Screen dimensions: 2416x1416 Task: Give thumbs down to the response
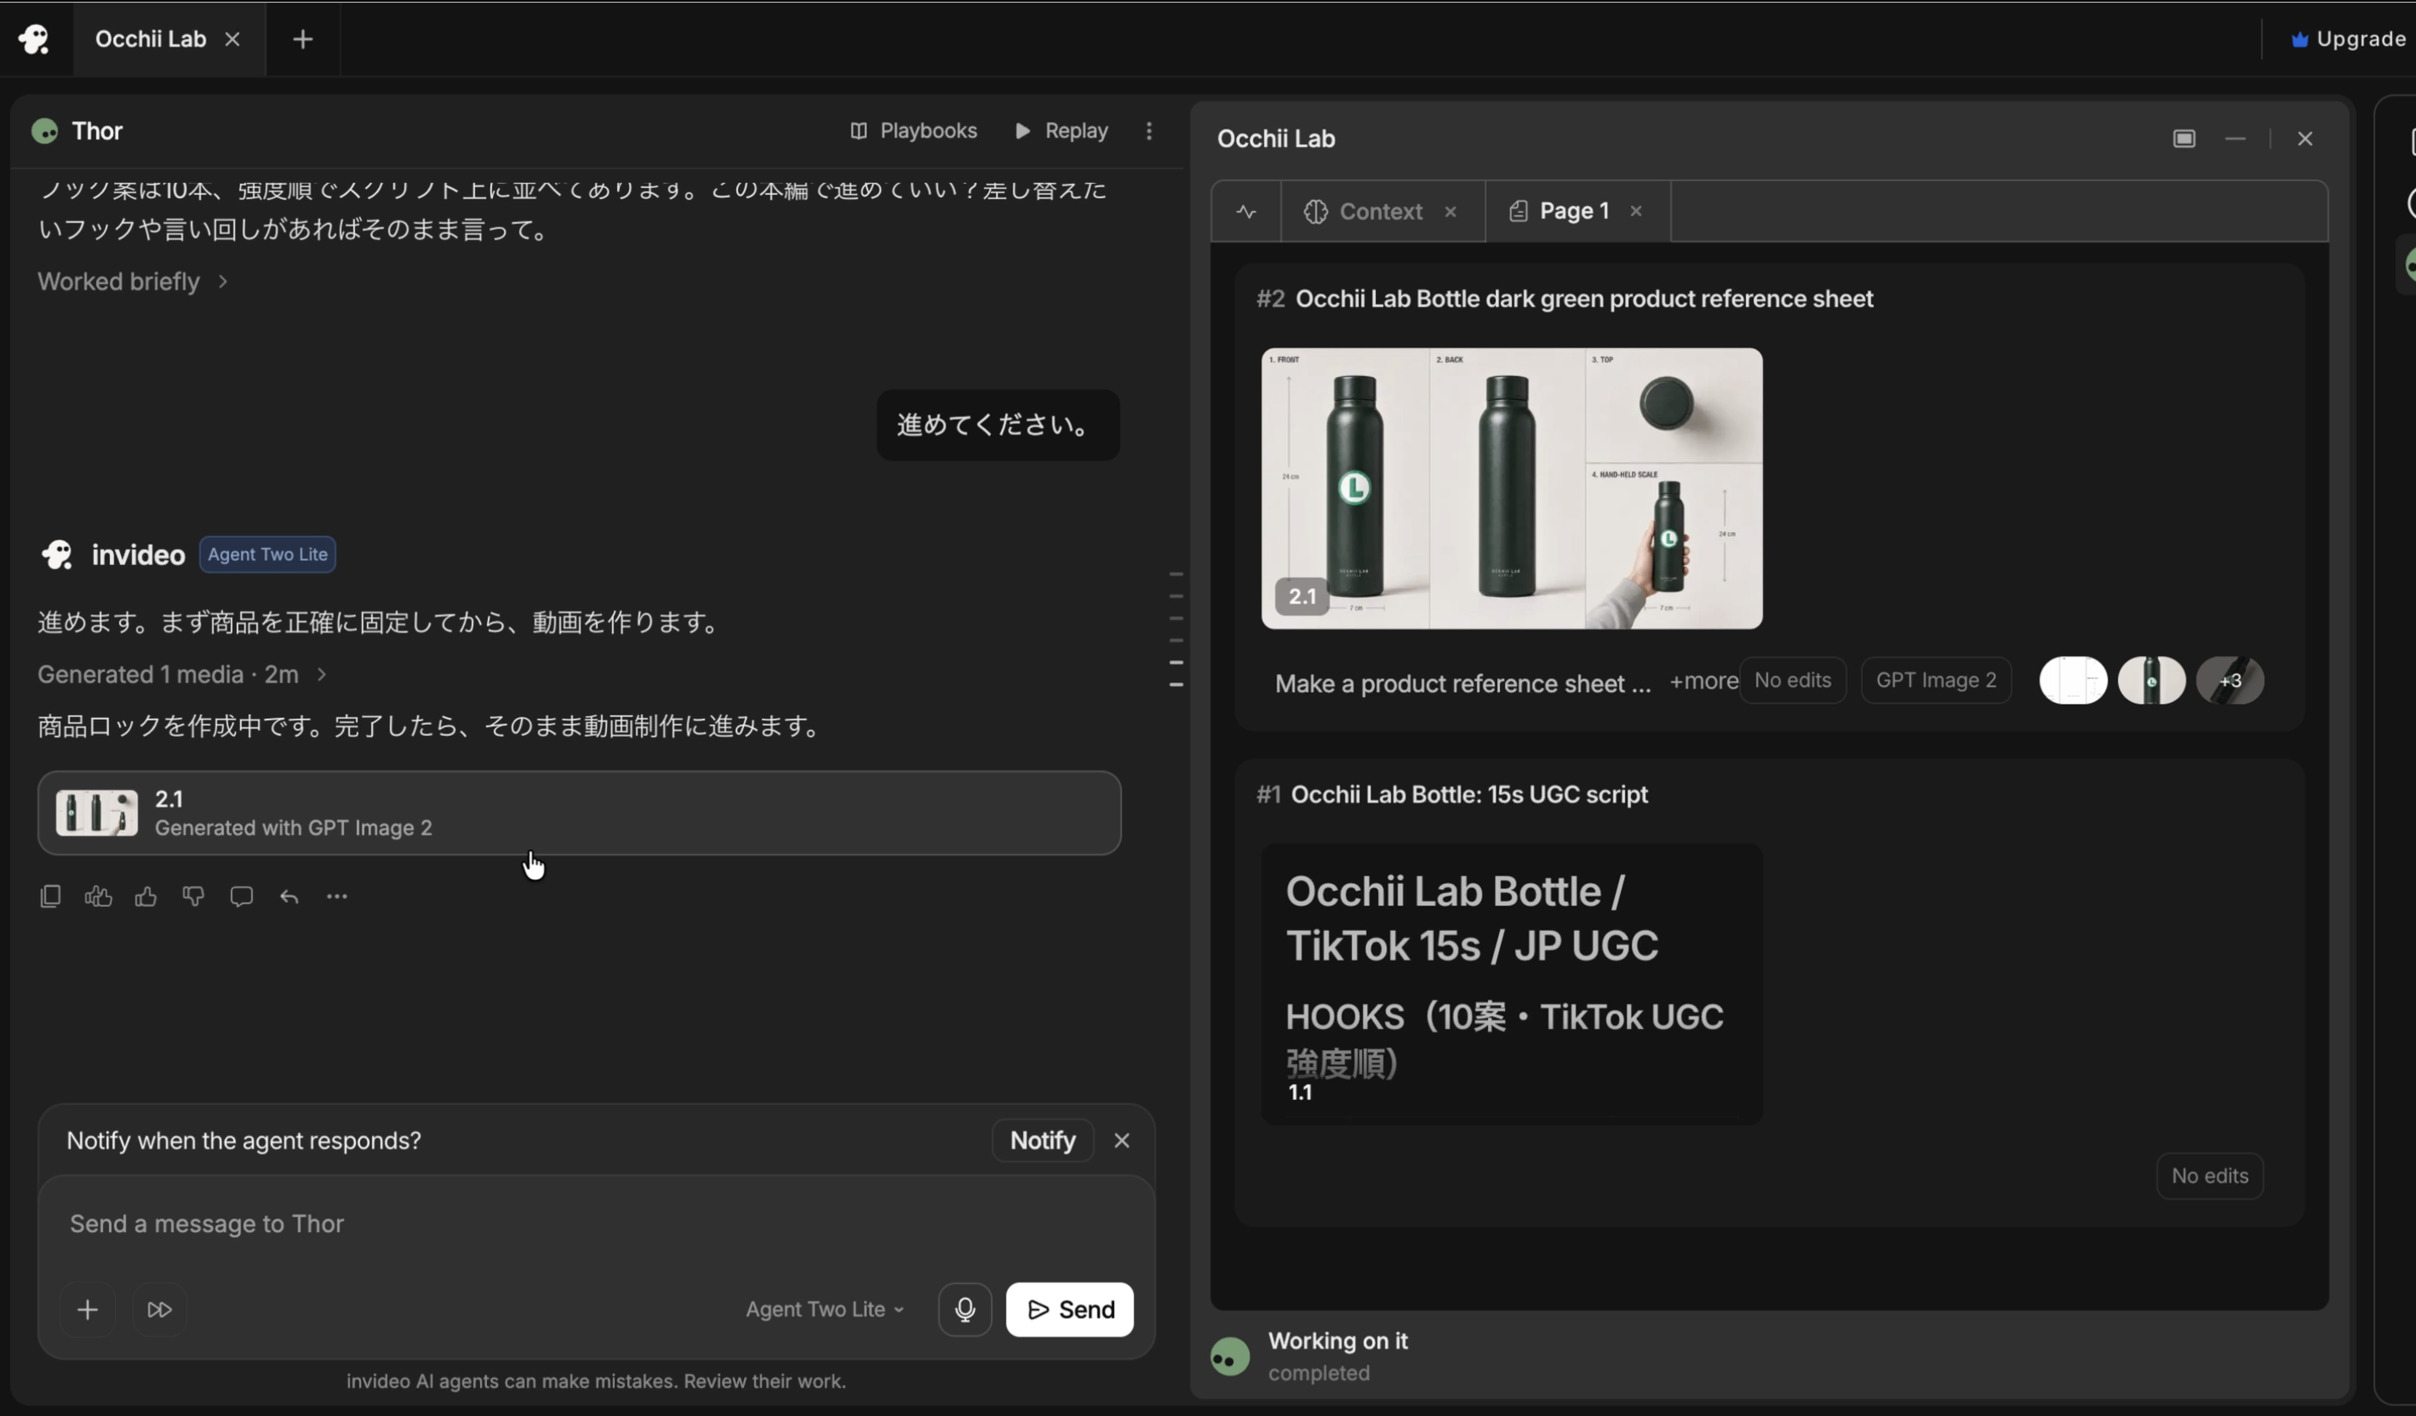pos(193,897)
